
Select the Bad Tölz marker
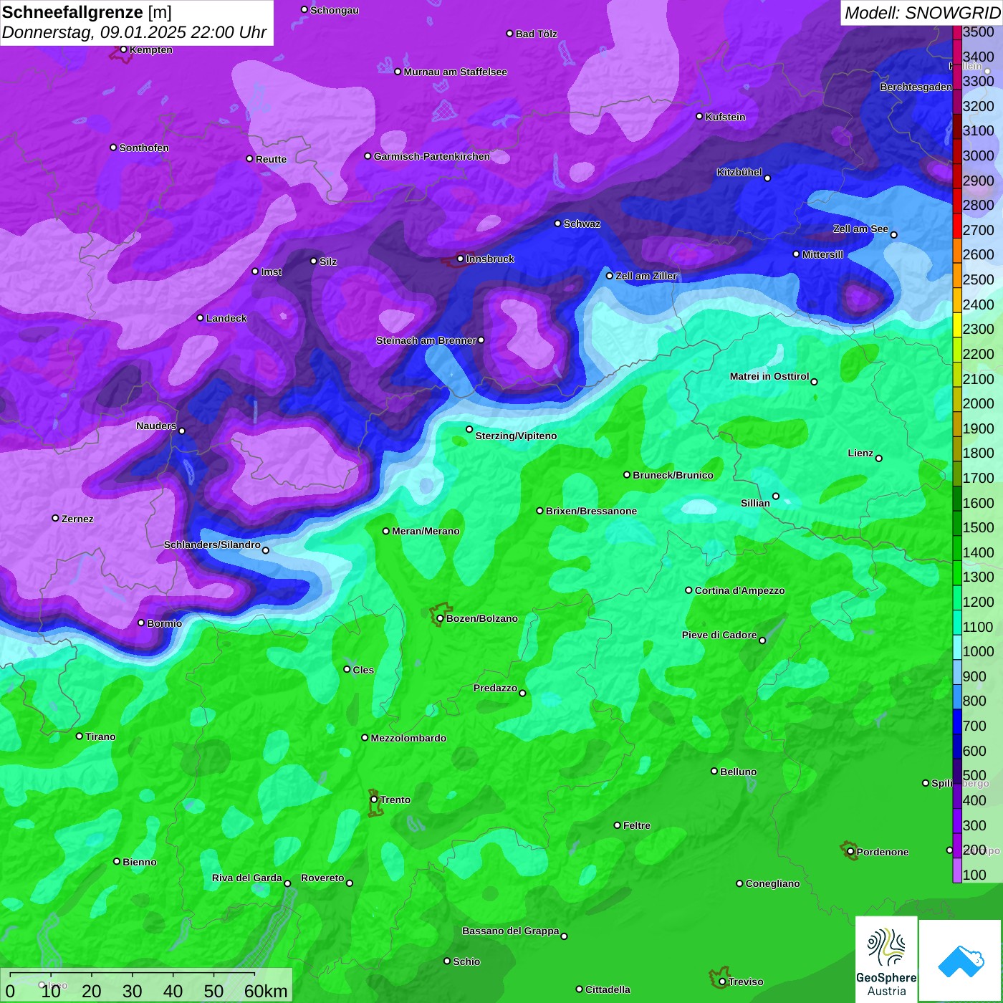509,34
